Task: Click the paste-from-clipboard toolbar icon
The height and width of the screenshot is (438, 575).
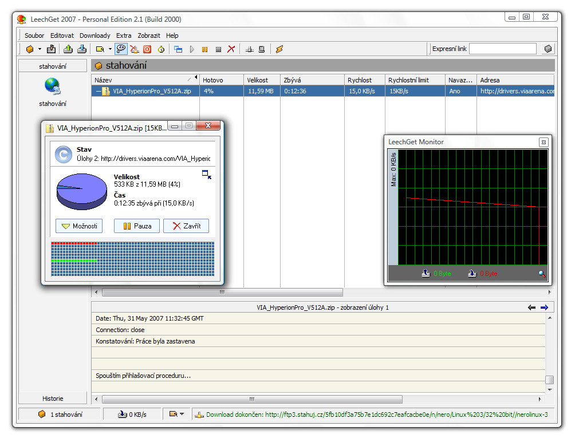Action: (x=52, y=49)
